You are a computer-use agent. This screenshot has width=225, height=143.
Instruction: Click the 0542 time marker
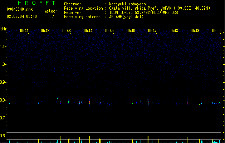45,30
